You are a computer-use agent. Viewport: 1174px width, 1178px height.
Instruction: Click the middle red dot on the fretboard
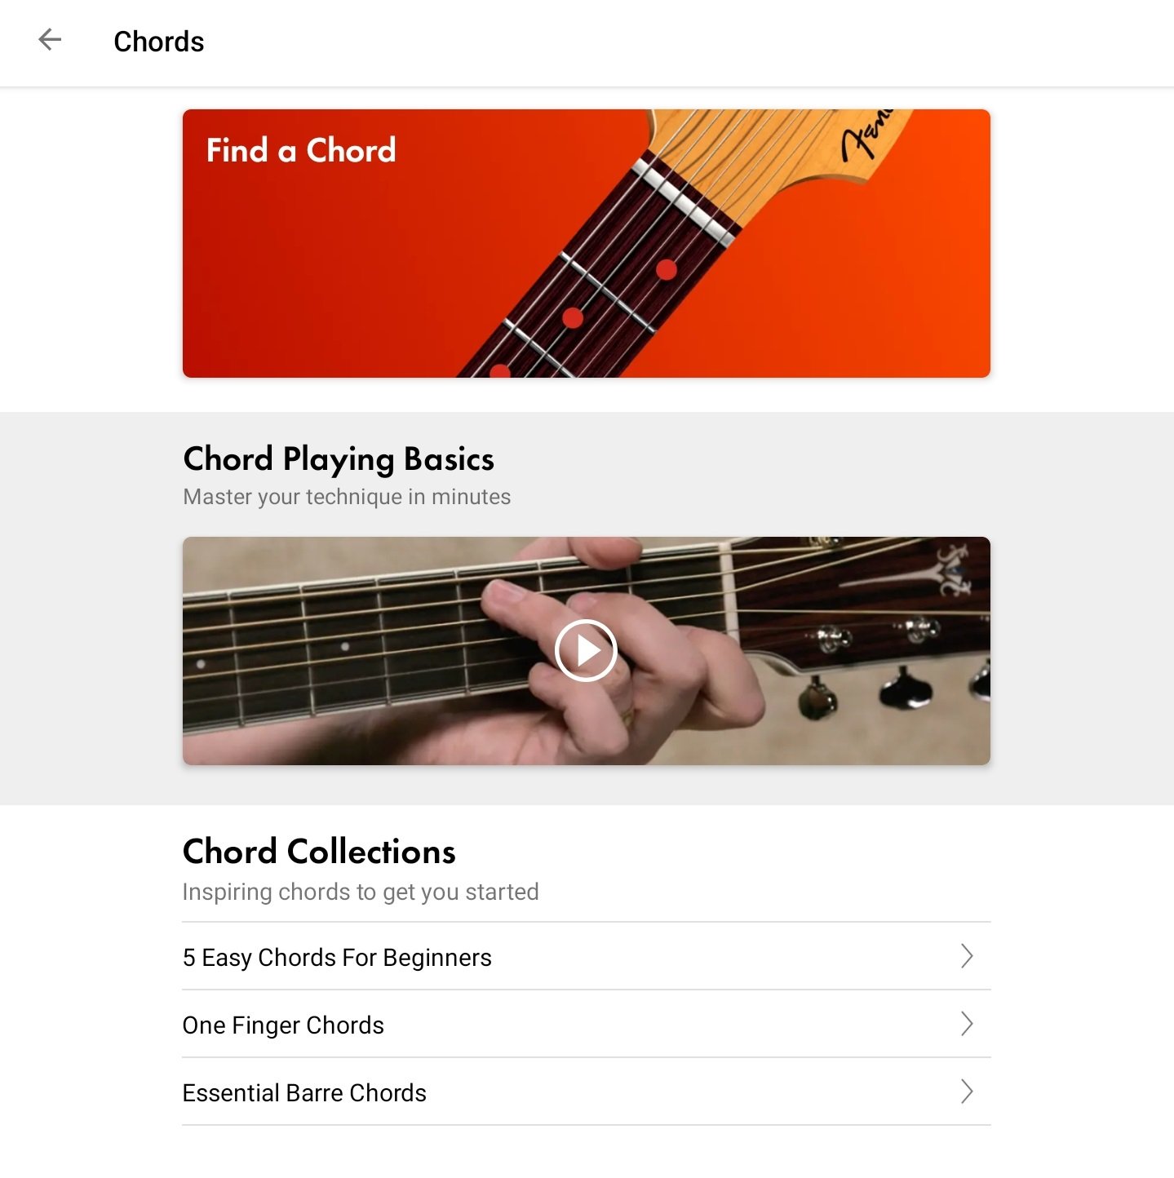[x=573, y=317]
